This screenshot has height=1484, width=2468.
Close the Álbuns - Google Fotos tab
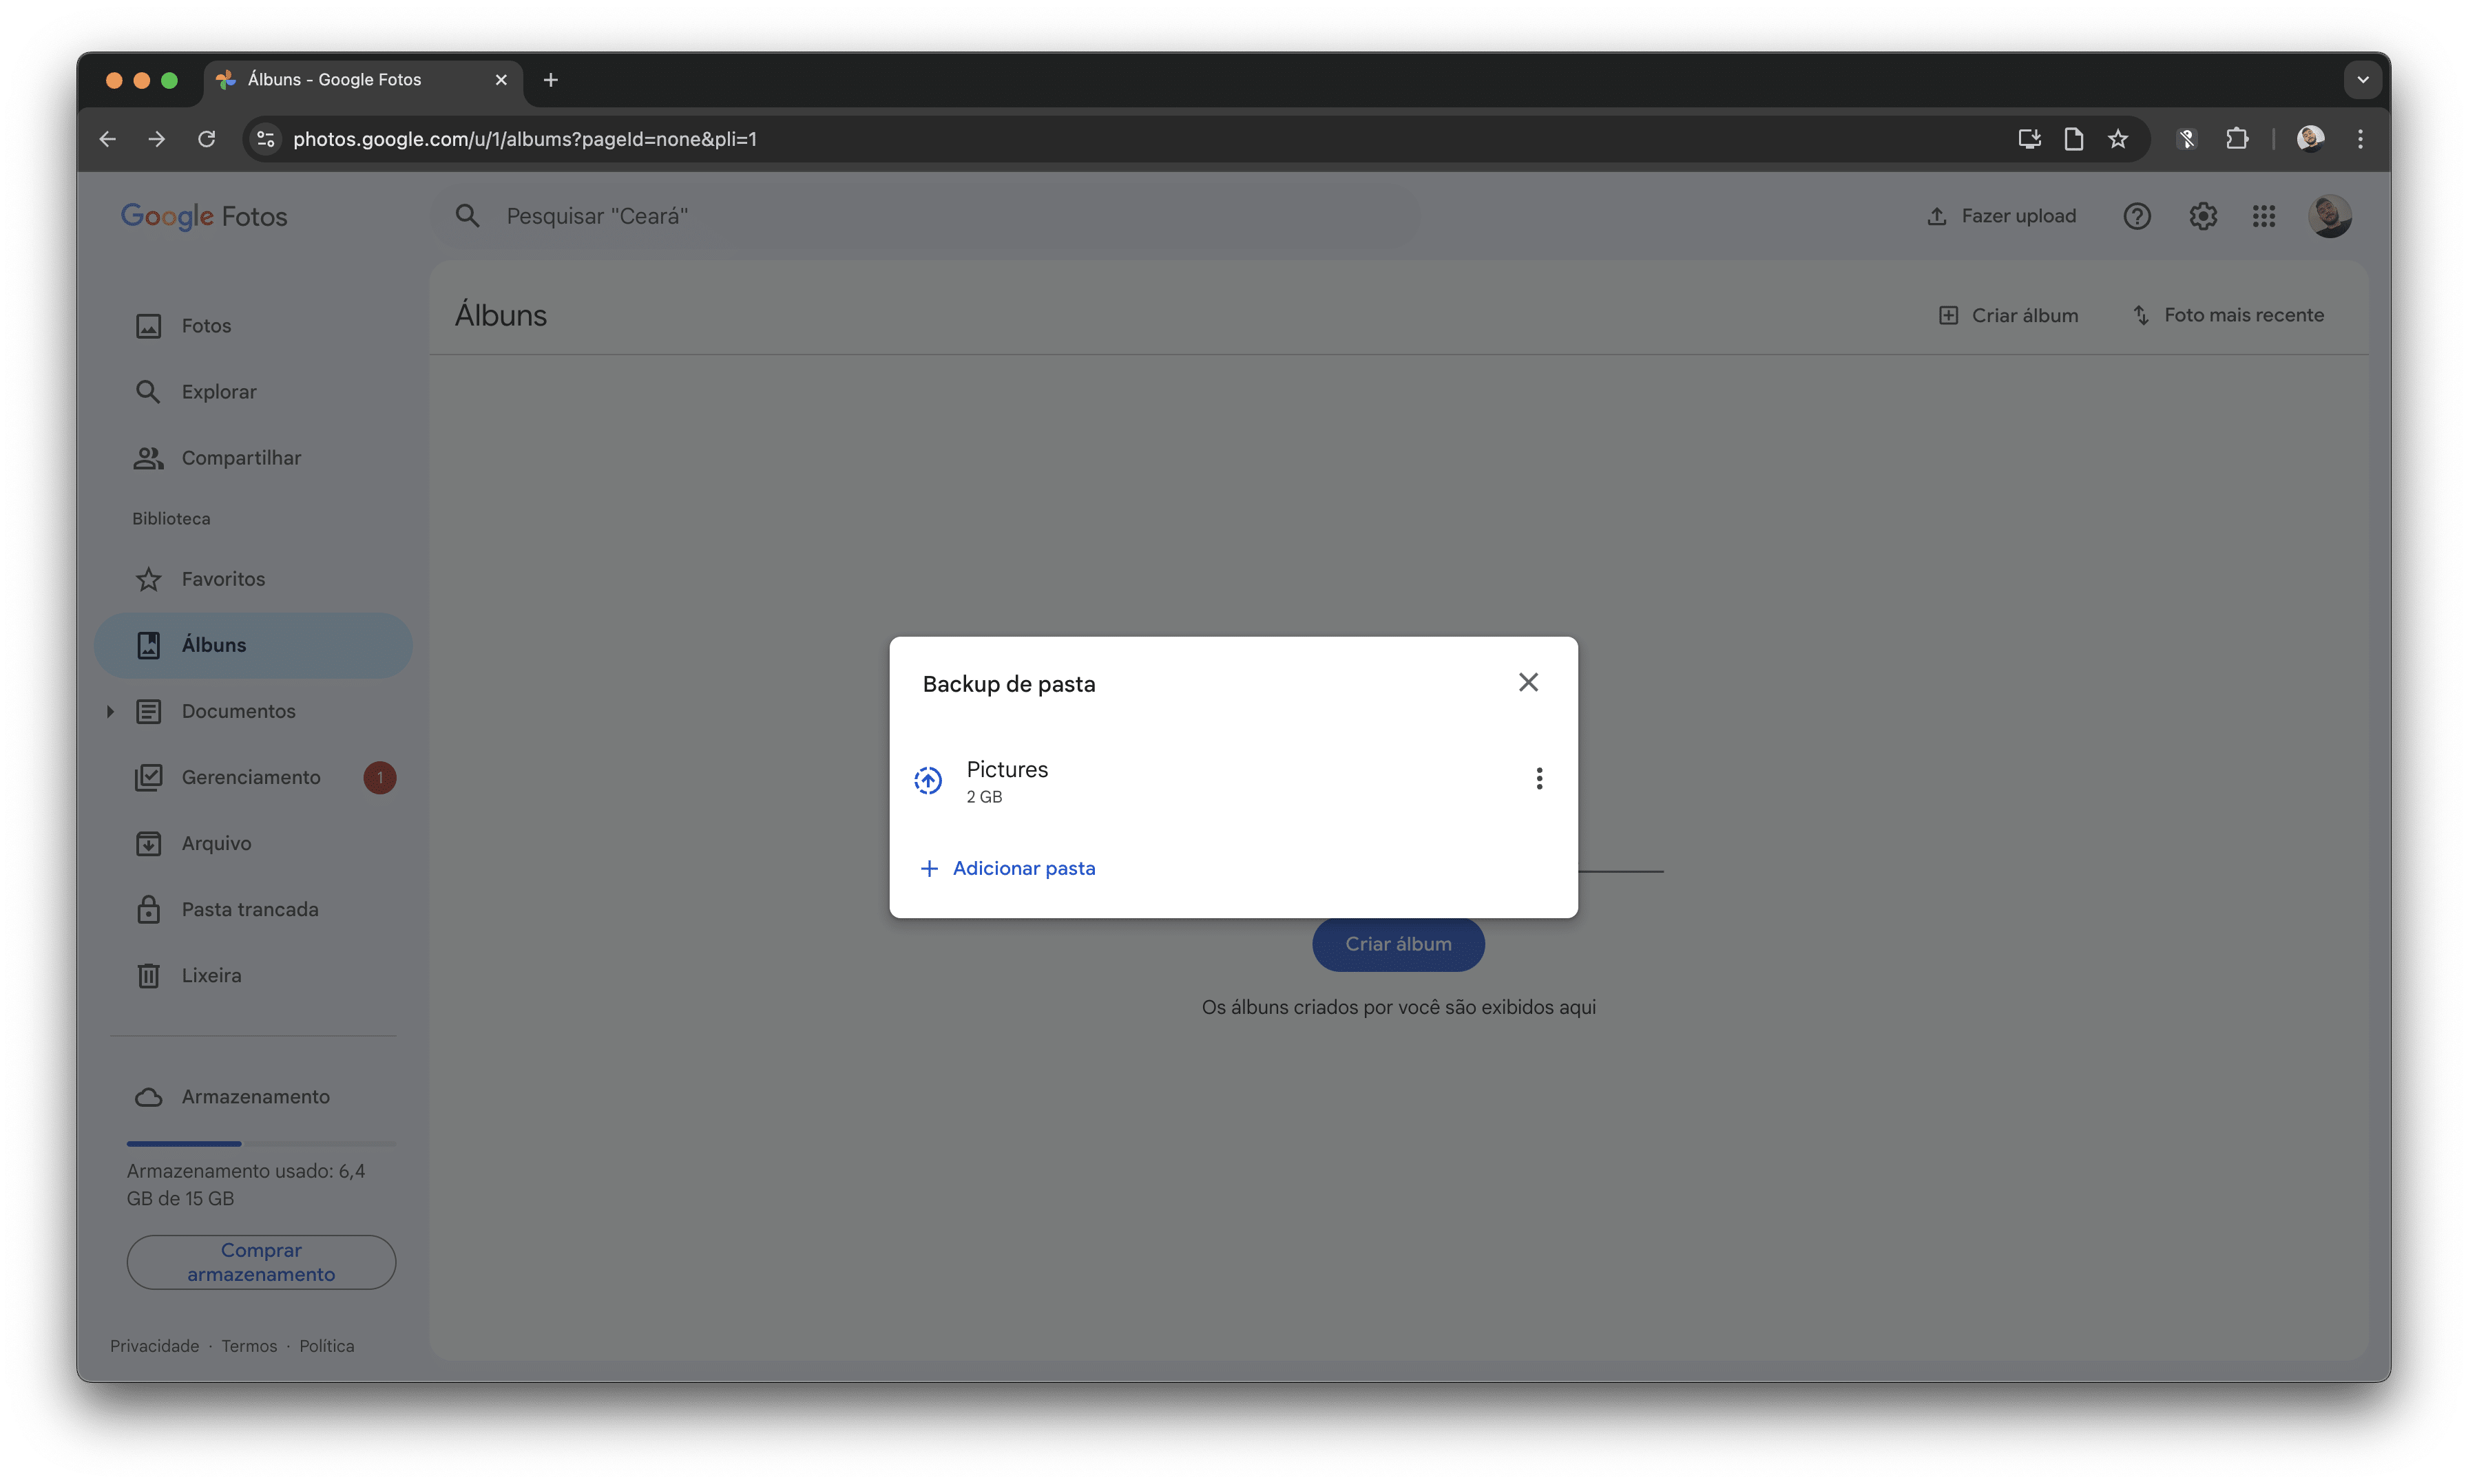pos(501,80)
